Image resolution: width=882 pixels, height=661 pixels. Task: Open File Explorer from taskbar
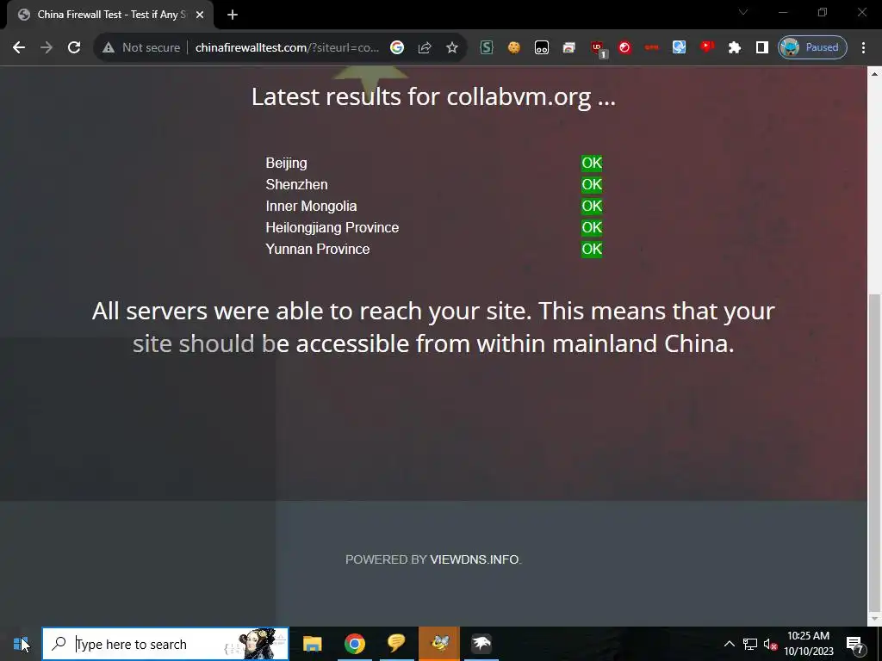point(312,644)
